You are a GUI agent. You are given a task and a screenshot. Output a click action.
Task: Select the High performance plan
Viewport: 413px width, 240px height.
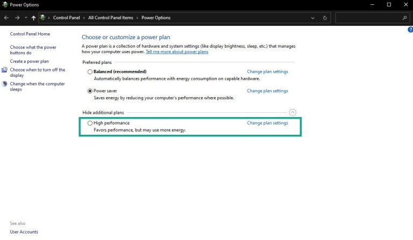click(90, 123)
